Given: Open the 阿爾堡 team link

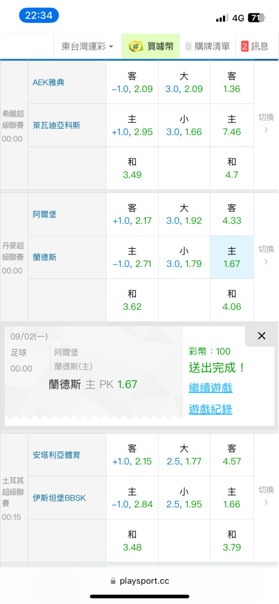Looking at the screenshot, I should tap(44, 214).
